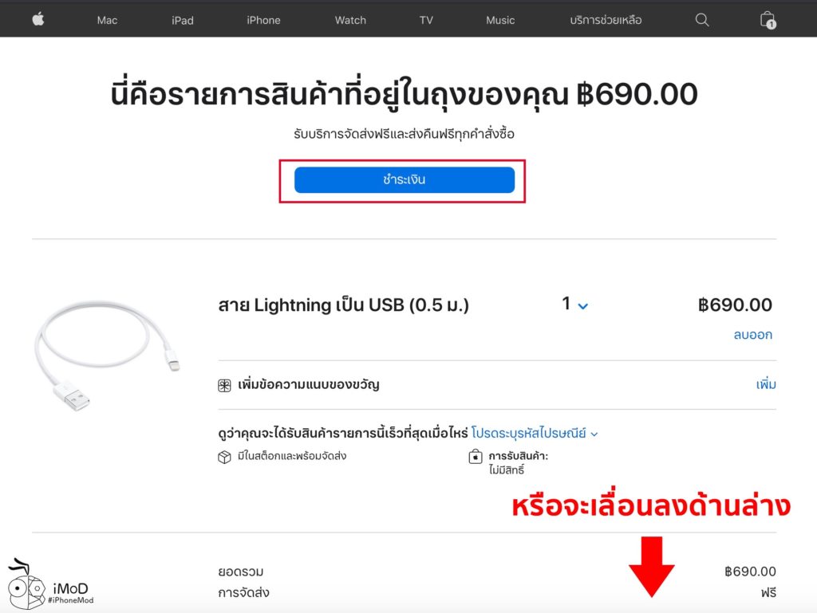Click the Apple Store pickup bag icon

pyautogui.click(x=476, y=457)
